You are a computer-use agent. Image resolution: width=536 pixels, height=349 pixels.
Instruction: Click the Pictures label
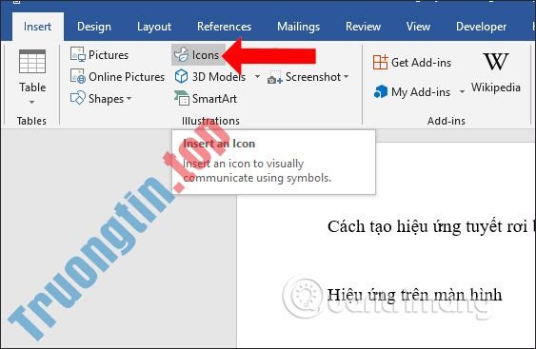[109, 55]
